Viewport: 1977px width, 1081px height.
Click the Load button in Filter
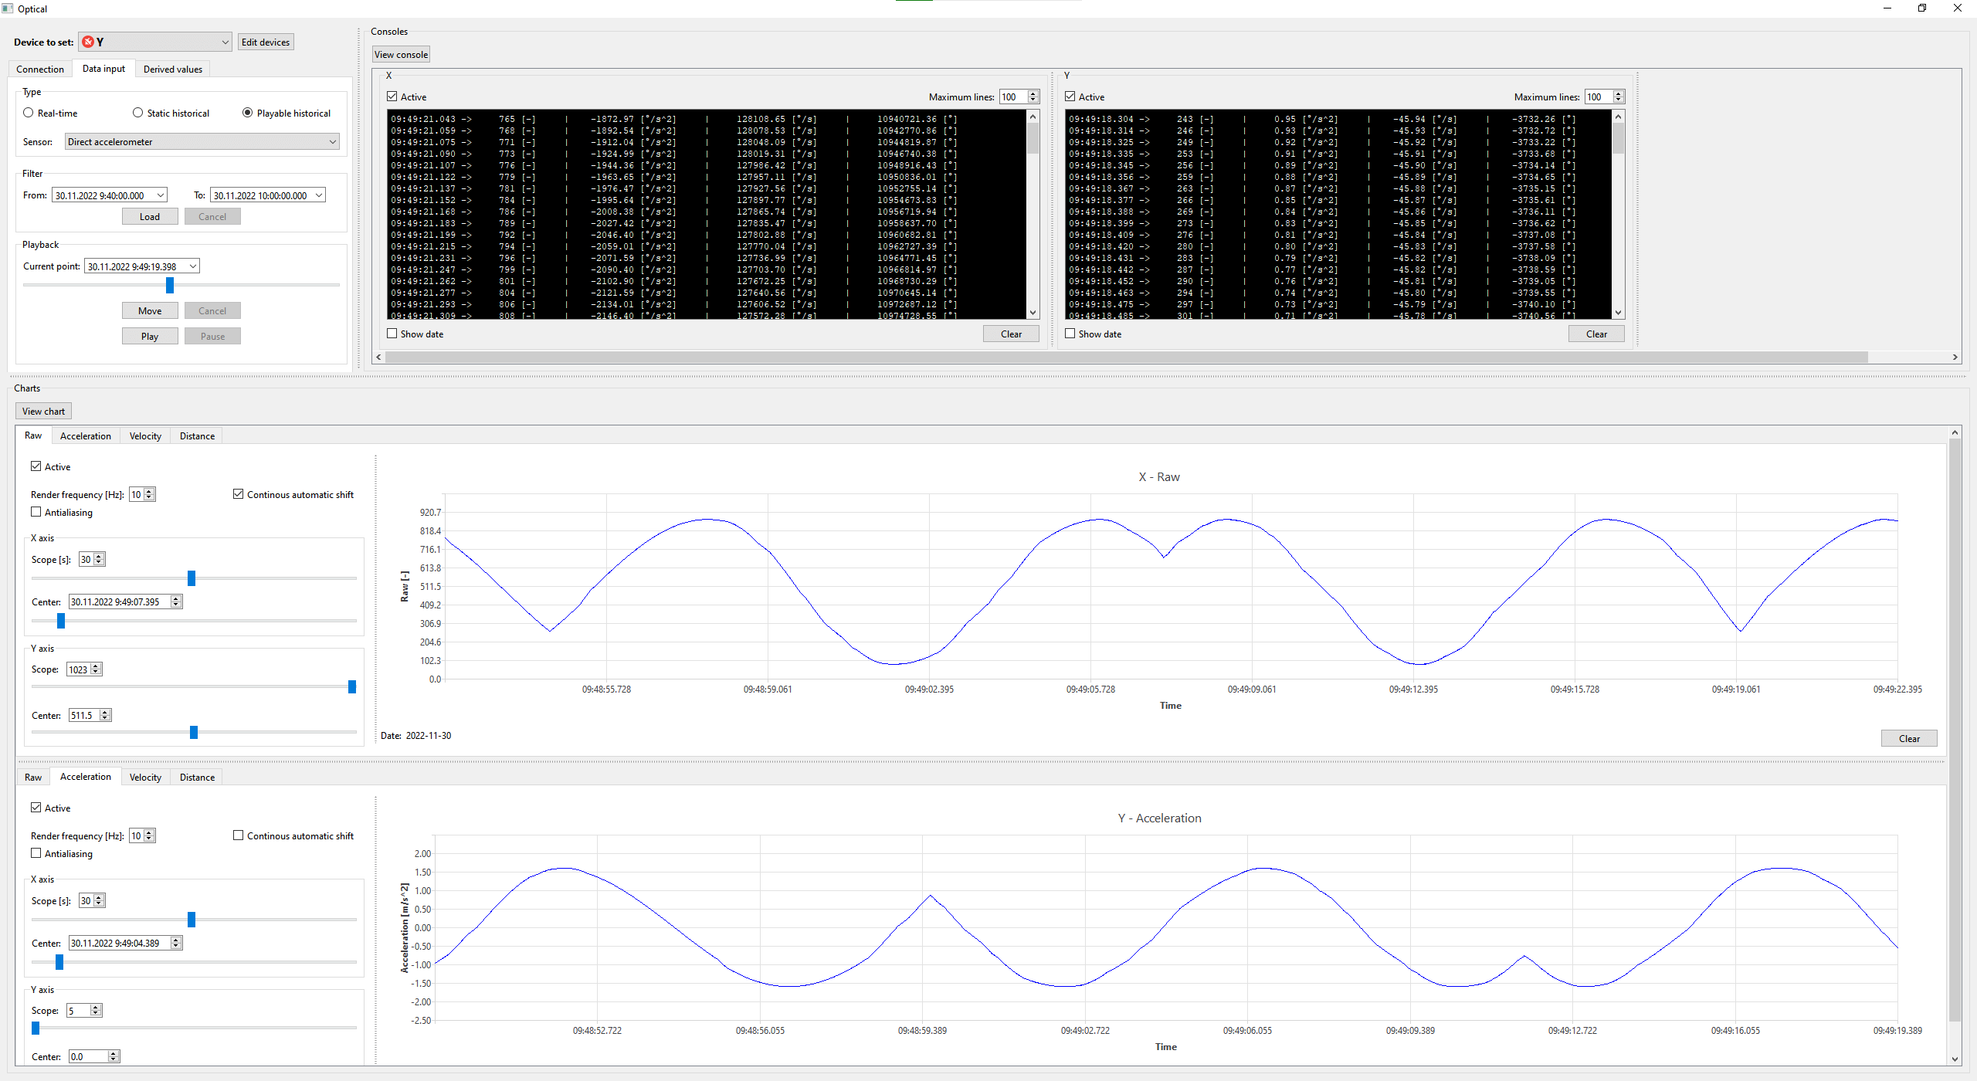coord(149,216)
